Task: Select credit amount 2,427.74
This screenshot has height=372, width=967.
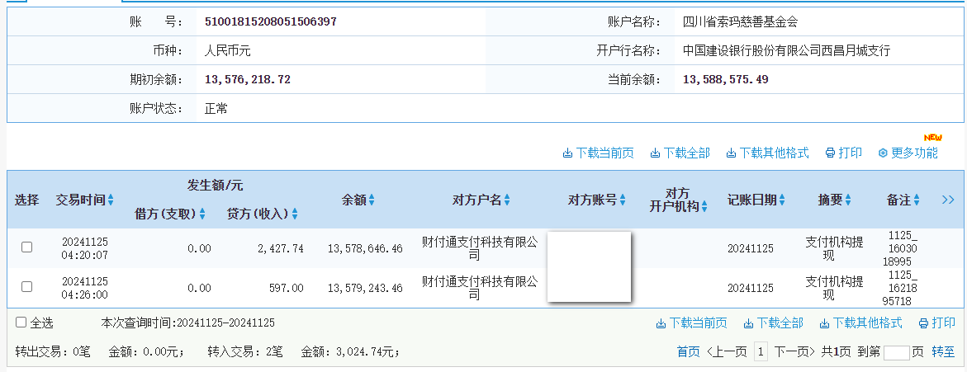Action: click(x=280, y=248)
